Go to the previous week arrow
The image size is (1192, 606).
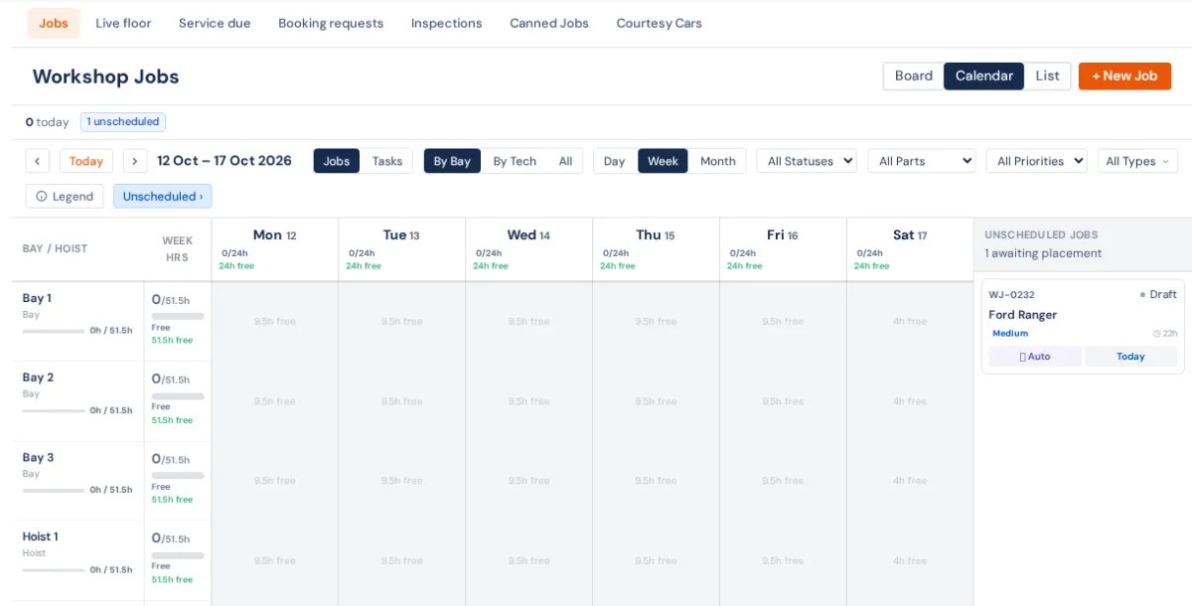pos(38,161)
